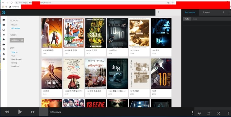231x117 pixels.
Task: Open the Kodi home logo
Action: coord(4,12)
